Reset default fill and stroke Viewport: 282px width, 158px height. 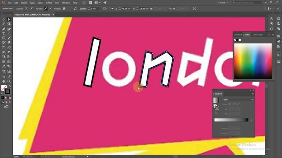(2, 93)
